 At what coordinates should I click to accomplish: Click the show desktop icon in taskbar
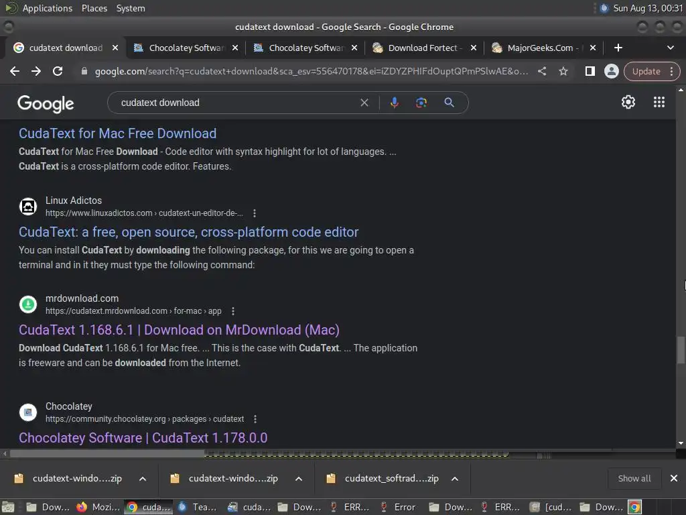pyautogui.click(x=8, y=507)
